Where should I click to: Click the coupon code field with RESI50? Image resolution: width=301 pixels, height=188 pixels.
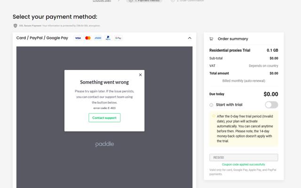click(244, 157)
